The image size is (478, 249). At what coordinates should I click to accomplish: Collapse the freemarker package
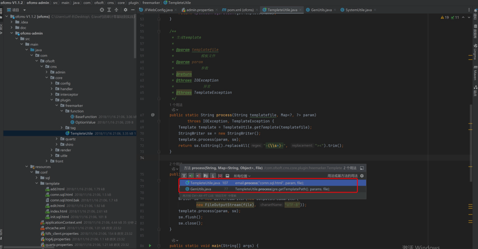(57, 105)
